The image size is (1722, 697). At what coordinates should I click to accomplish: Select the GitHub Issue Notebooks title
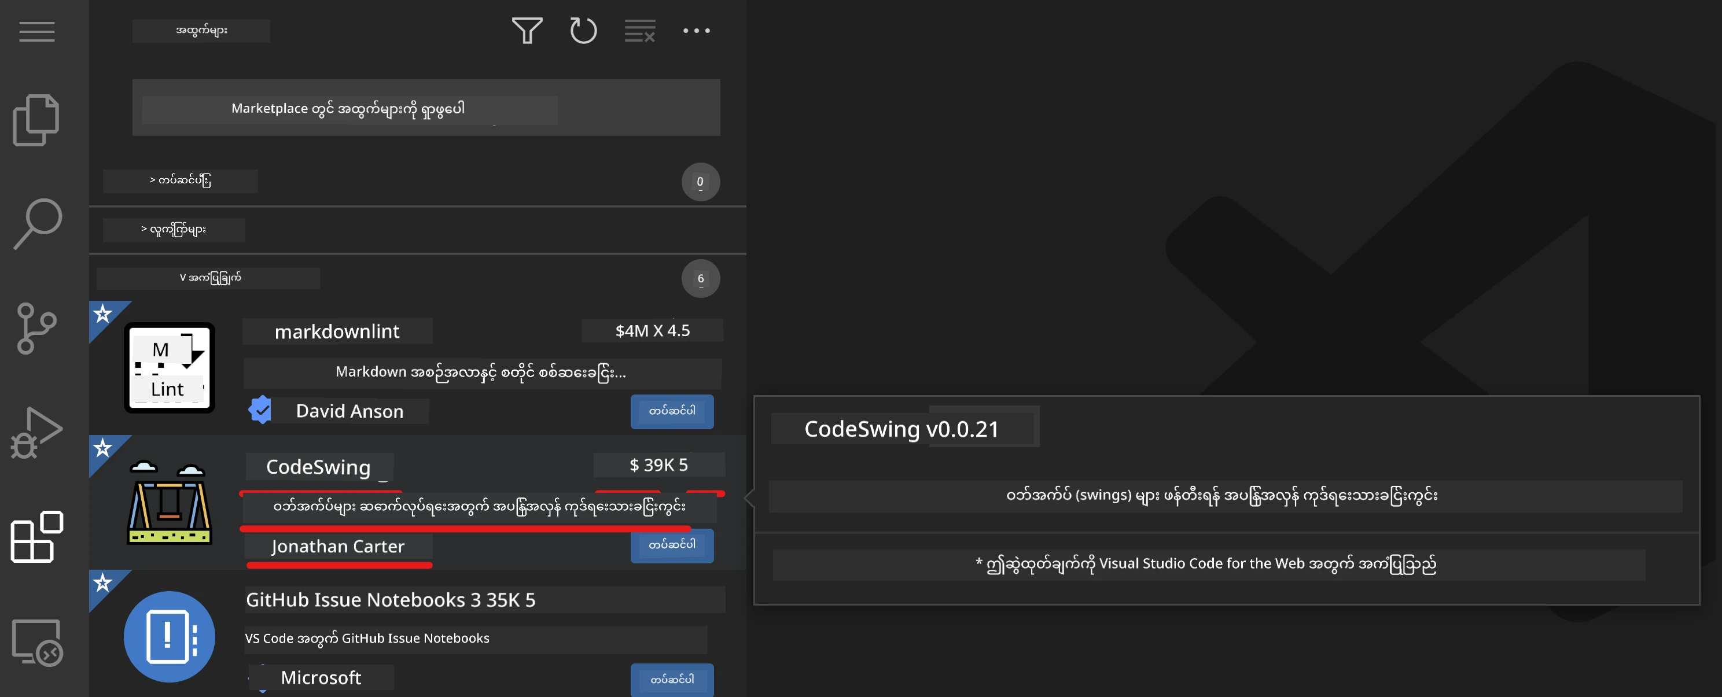[x=358, y=600]
